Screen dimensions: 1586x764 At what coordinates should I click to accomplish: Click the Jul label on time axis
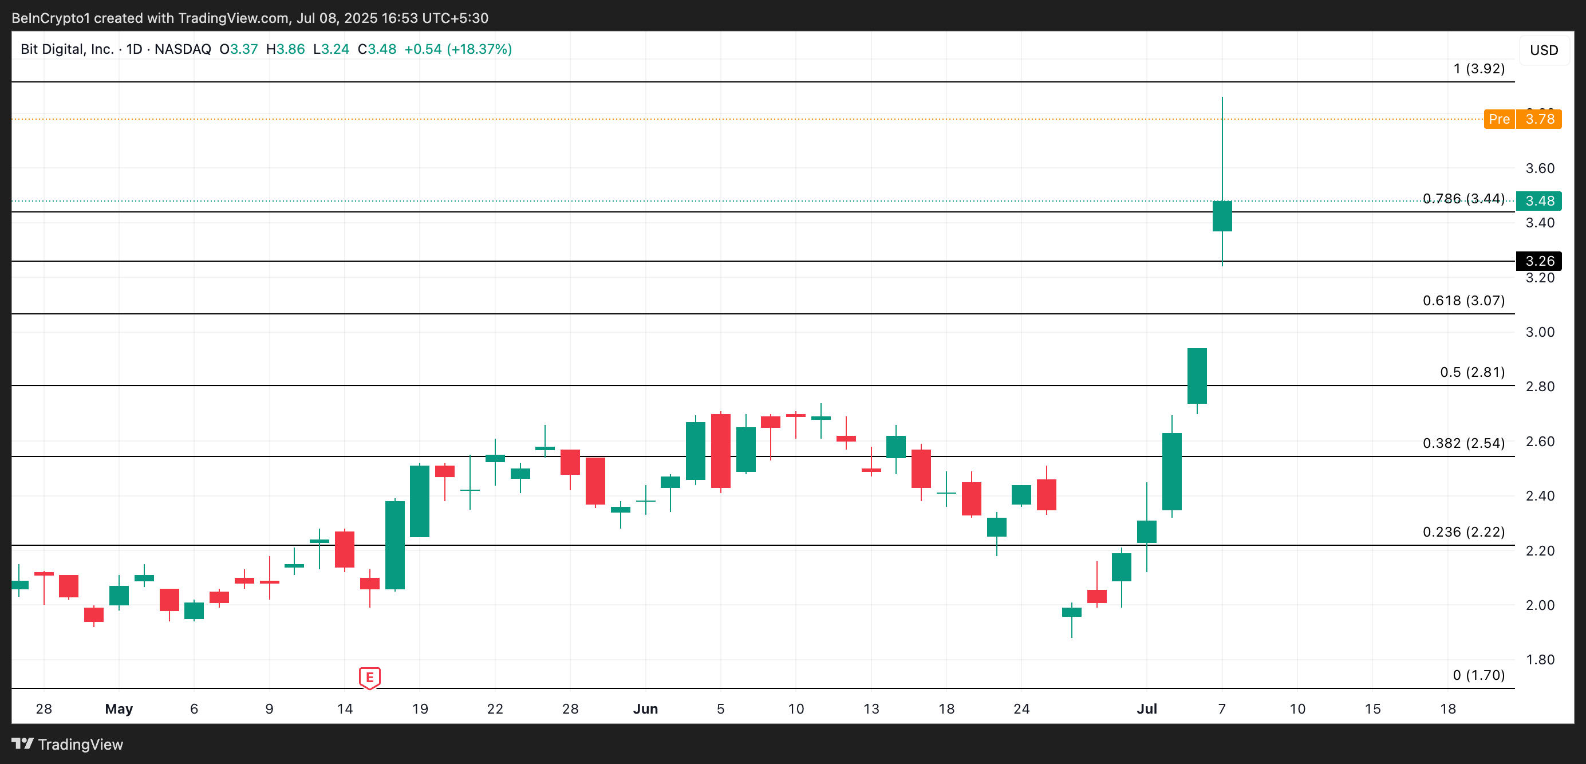pos(1146,708)
